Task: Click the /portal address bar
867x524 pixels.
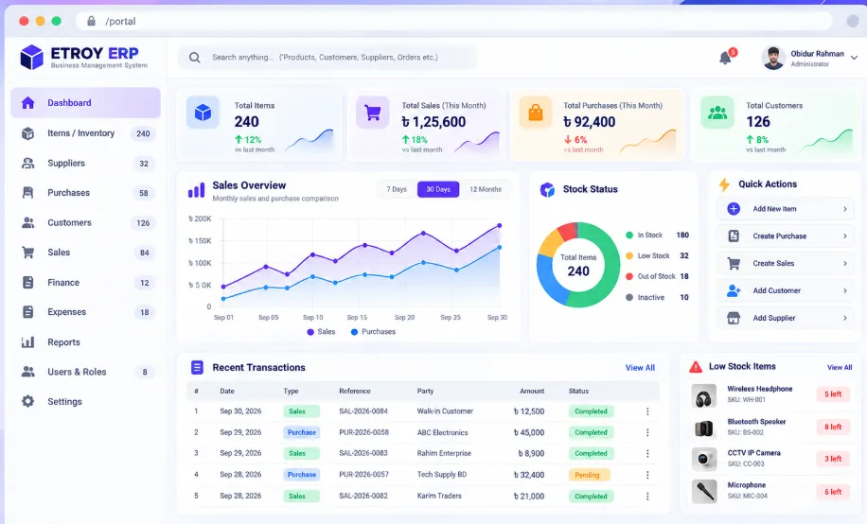Action: tap(453, 21)
